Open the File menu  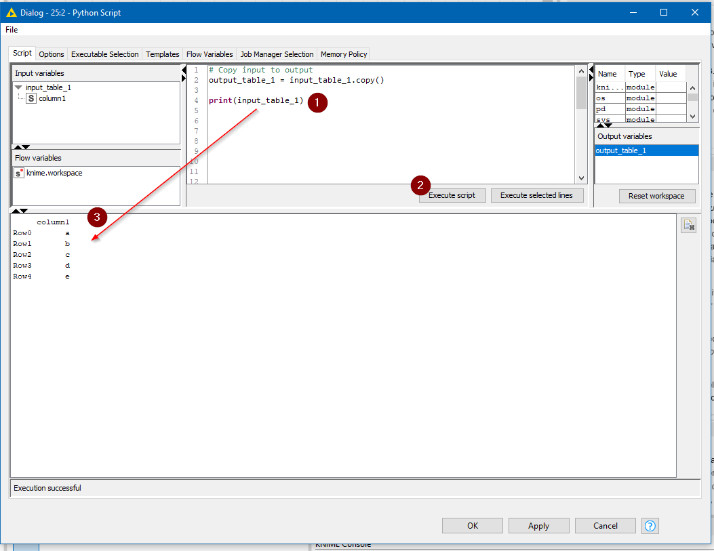point(11,30)
